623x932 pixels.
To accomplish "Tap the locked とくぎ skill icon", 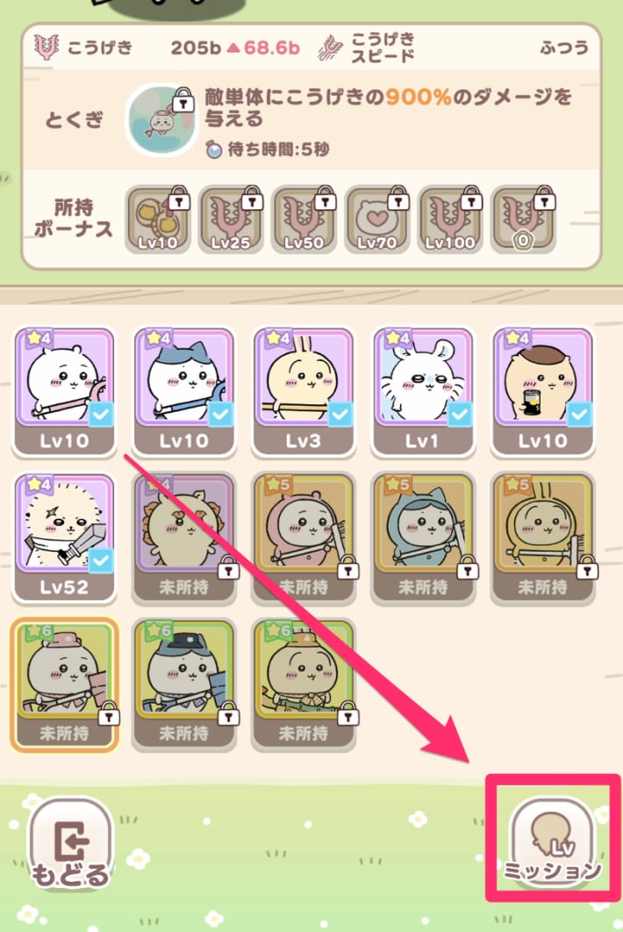I will [x=161, y=119].
